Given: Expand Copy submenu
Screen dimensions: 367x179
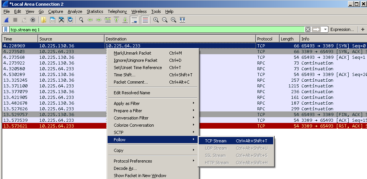Looking at the screenshot, I should [x=153, y=150].
